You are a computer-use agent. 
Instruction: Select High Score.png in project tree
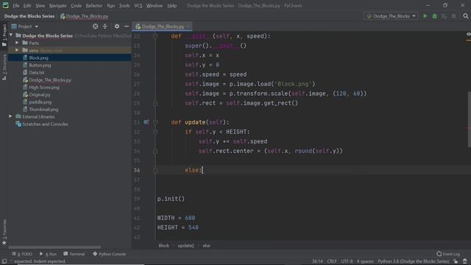tap(44, 87)
